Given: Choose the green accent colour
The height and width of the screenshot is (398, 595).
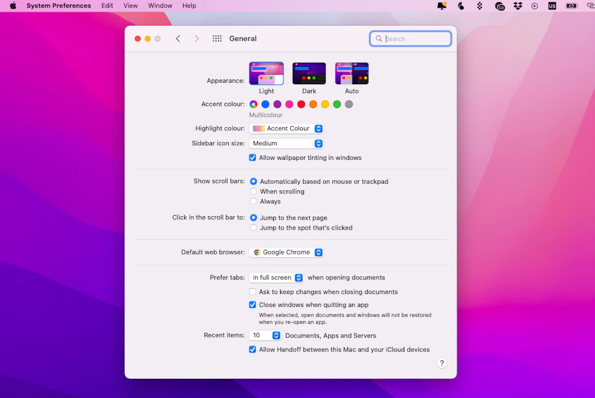Looking at the screenshot, I should 337,105.
